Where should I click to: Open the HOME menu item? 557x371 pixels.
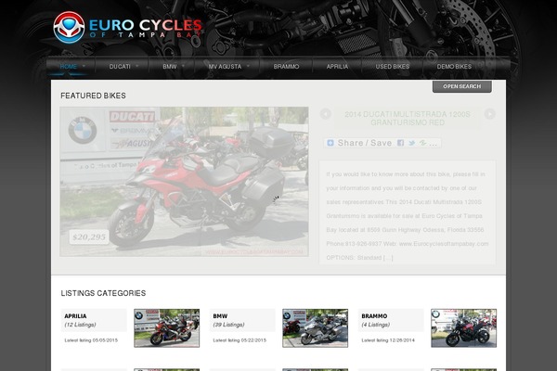[68, 67]
